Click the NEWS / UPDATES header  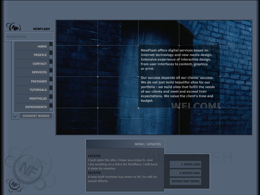(125, 144)
